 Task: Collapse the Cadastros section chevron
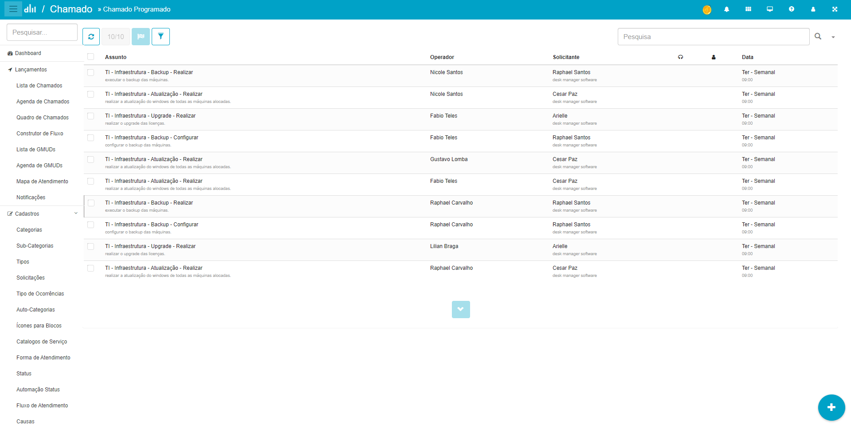[76, 213]
